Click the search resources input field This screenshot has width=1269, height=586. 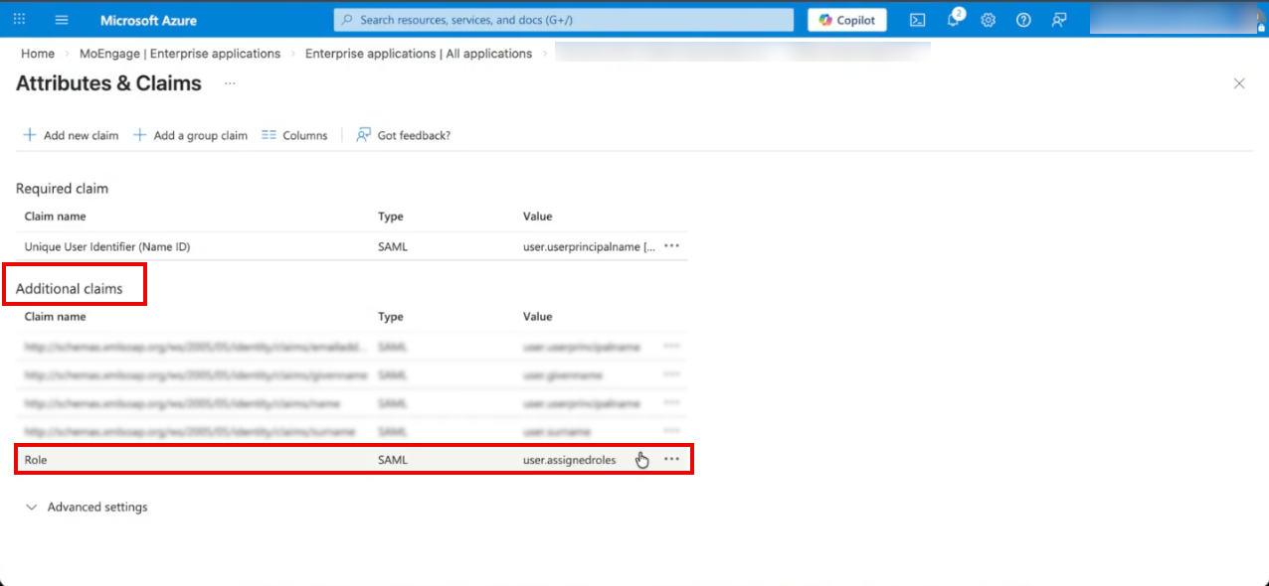(564, 20)
